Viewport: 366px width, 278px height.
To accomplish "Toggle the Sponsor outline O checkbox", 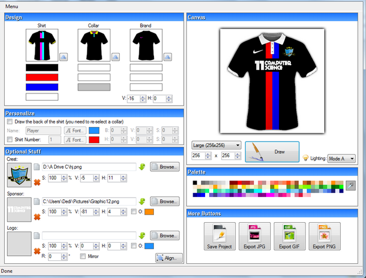I will point(134,212).
